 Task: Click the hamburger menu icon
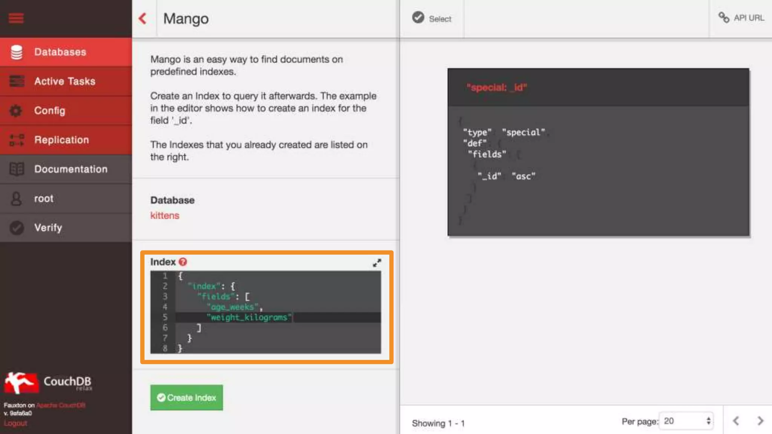click(16, 18)
